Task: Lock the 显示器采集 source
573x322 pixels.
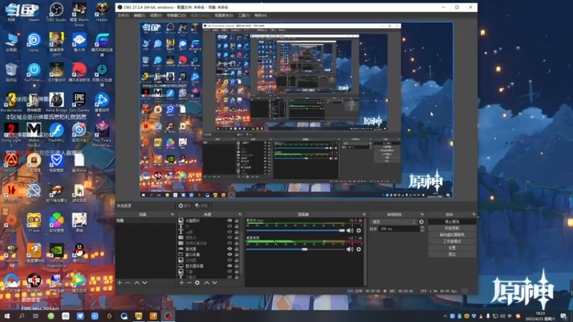Action: pyautogui.click(x=236, y=265)
